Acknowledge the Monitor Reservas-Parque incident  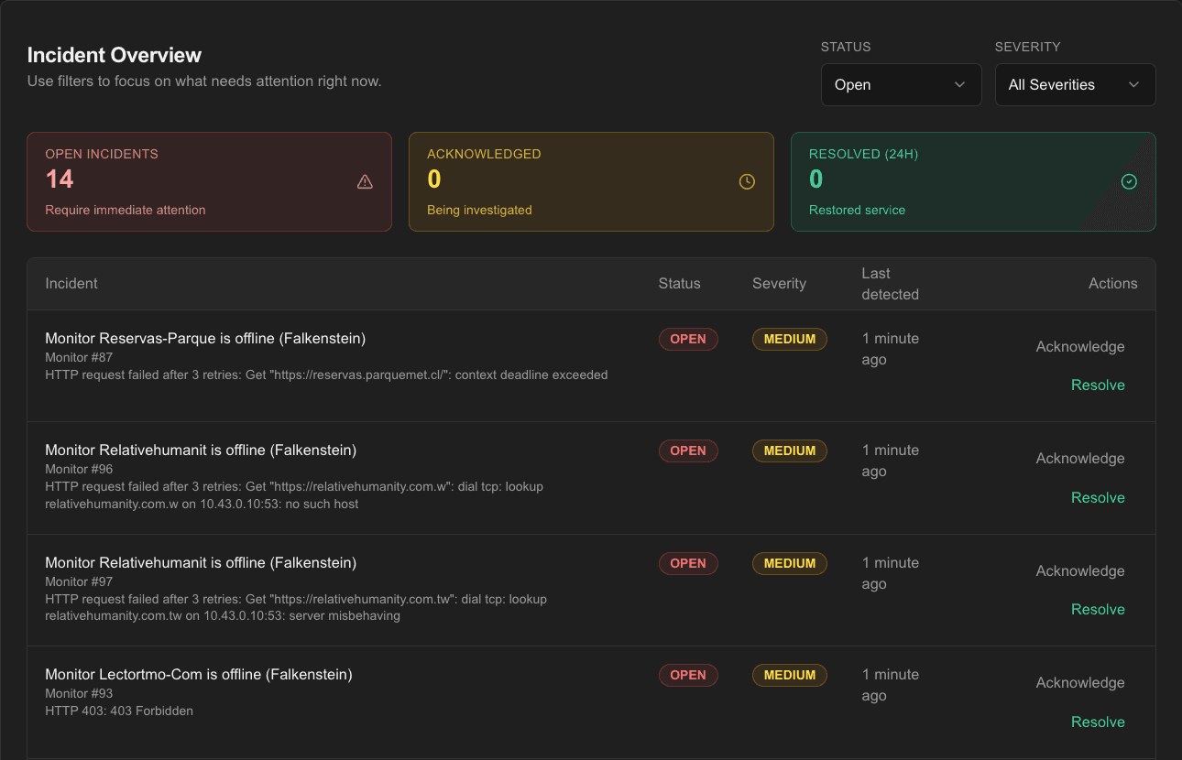(x=1079, y=346)
